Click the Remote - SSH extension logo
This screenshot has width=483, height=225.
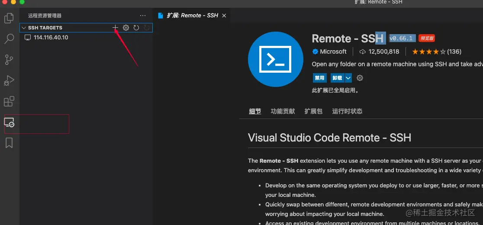point(275,59)
